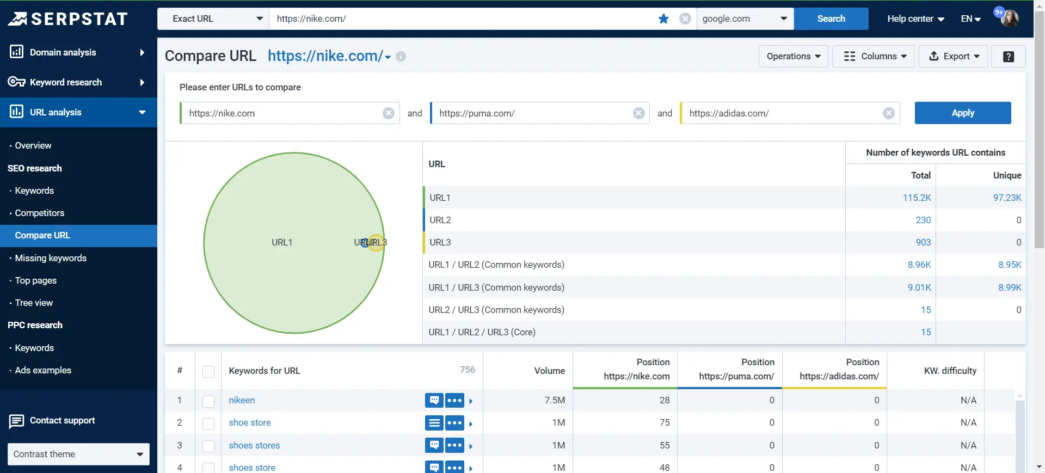This screenshot has width=1045, height=473.
Task: Expand the Contrast theme dropdown
Action: pyautogui.click(x=78, y=454)
